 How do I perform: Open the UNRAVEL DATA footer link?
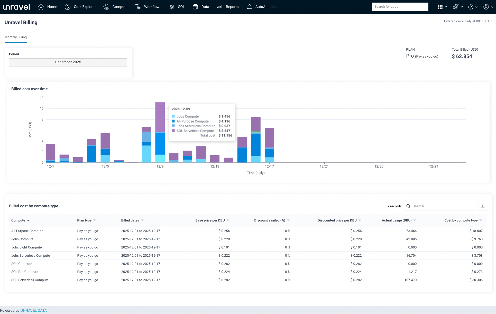coord(33,310)
